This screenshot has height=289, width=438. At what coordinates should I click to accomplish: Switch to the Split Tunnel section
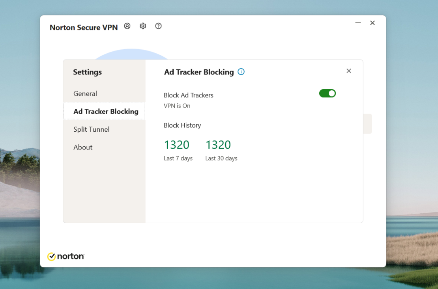tap(91, 129)
